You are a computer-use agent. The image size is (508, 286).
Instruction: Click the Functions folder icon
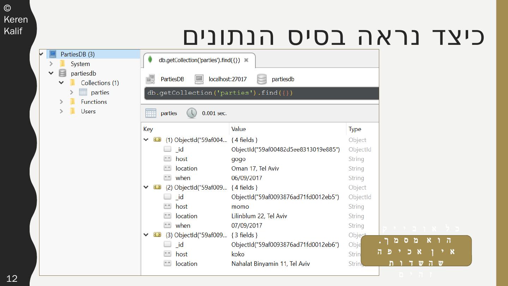click(x=73, y=102)
